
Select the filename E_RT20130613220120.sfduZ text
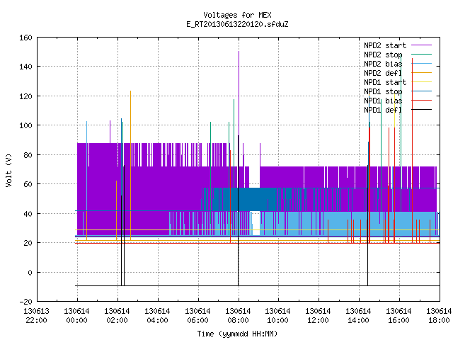tap(237, 24)
